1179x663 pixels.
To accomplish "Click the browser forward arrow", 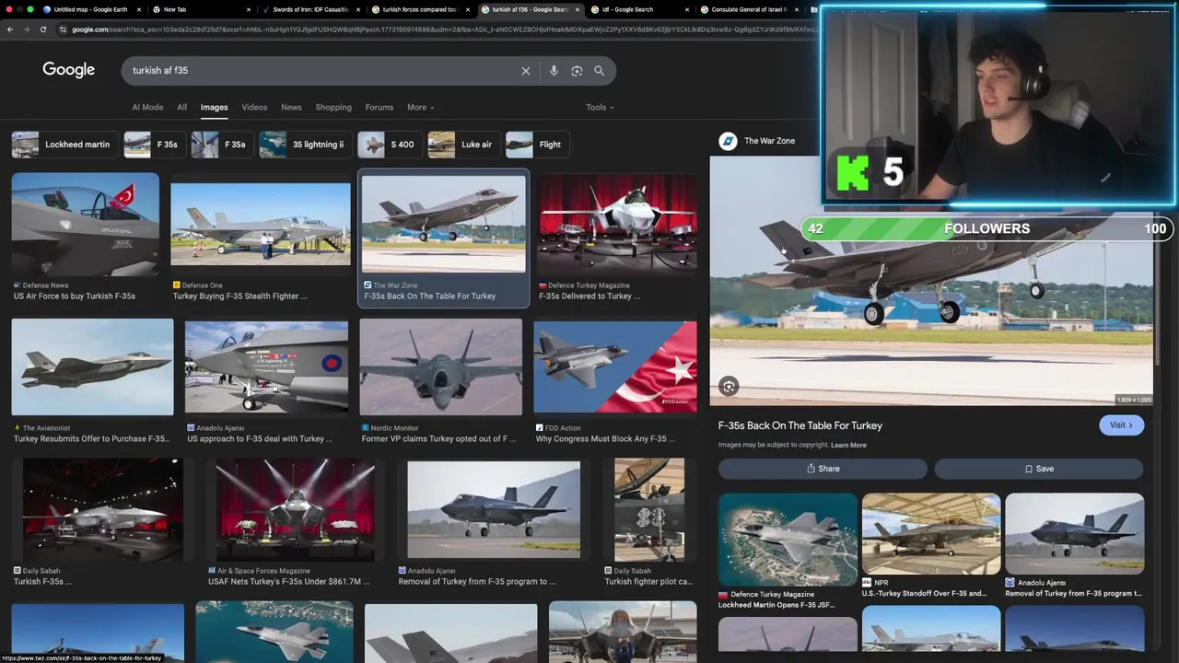I will point(26,29).
